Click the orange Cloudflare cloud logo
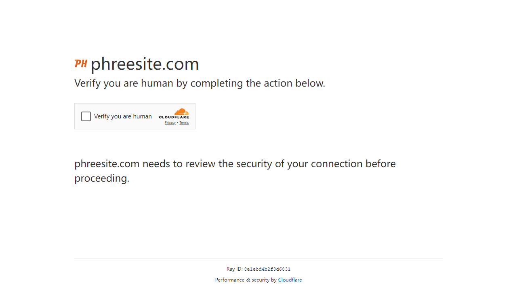This screenshot has width=517, height=290. coord(181,111)
